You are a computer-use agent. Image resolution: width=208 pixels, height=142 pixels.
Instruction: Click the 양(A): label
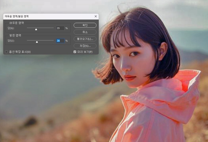pyautogui.click(x=11, y=28)
